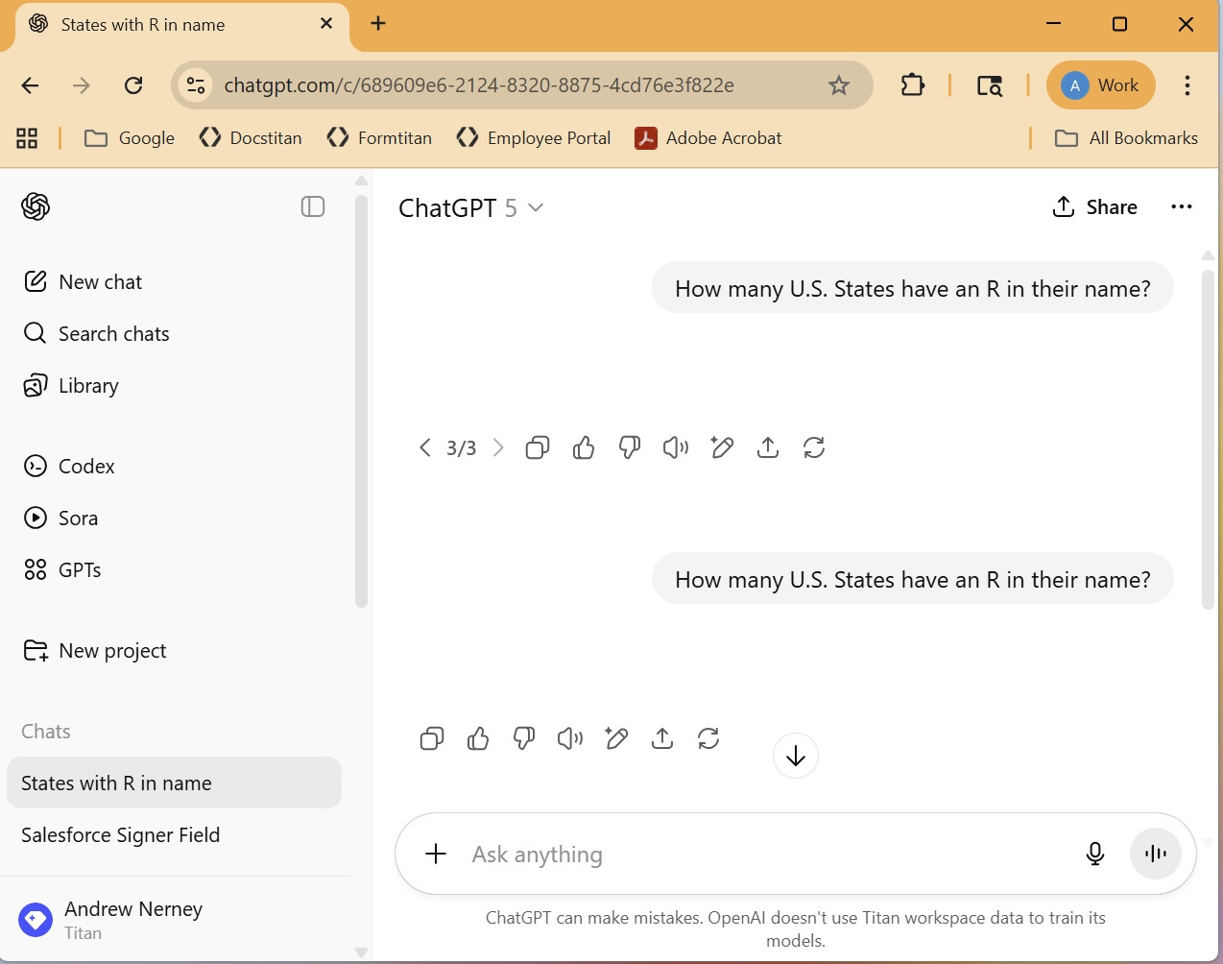The height and width of the screenshot is (964, 1223).
Task: Open the conversation options three-dot menu
Action: click(1182, 206)
